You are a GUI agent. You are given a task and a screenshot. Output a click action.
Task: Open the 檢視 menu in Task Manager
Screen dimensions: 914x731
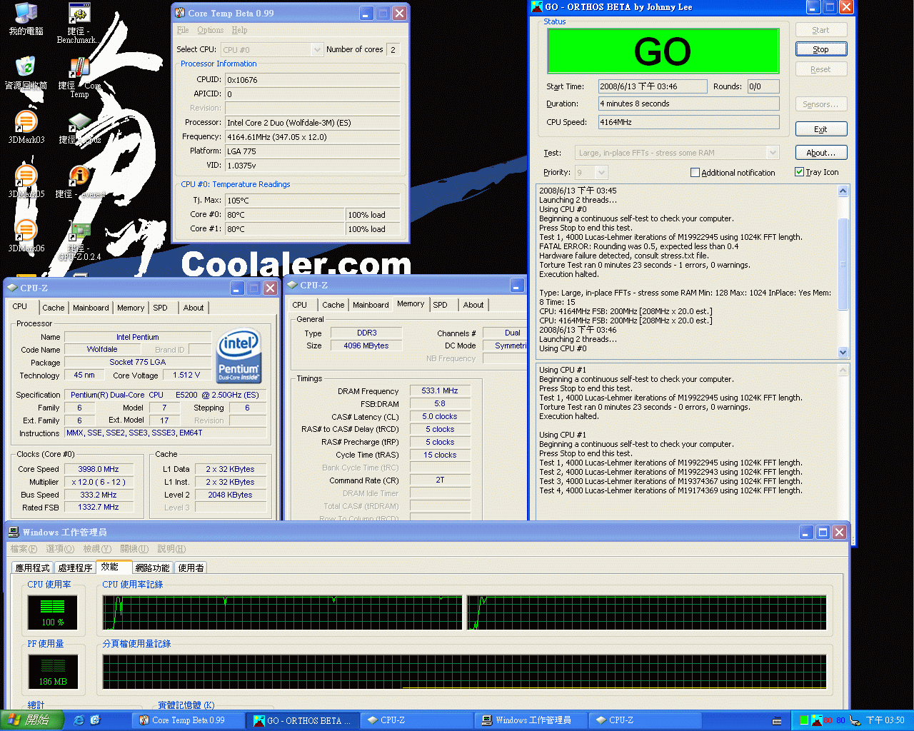(x=97, y=548)
